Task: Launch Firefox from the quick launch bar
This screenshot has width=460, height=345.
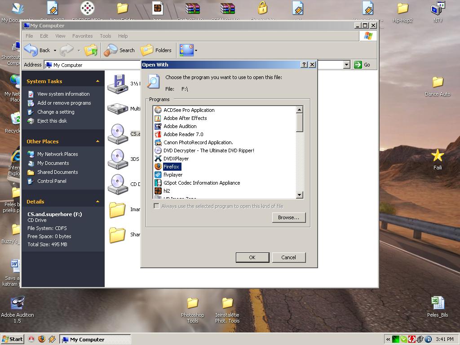Action: (42, 339)
